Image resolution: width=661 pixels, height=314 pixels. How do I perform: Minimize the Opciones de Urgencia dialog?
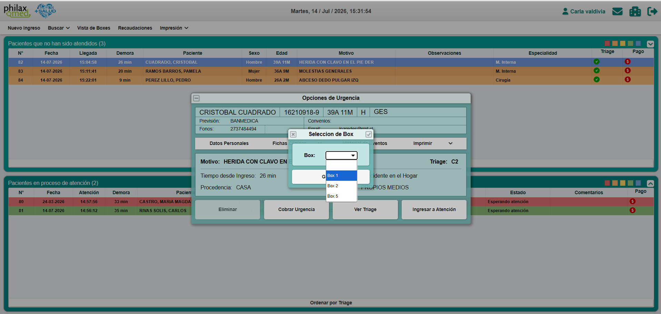(x=196, y=98)
